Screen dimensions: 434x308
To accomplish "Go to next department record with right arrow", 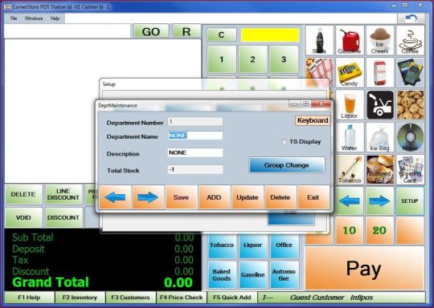I will point(148,197).
